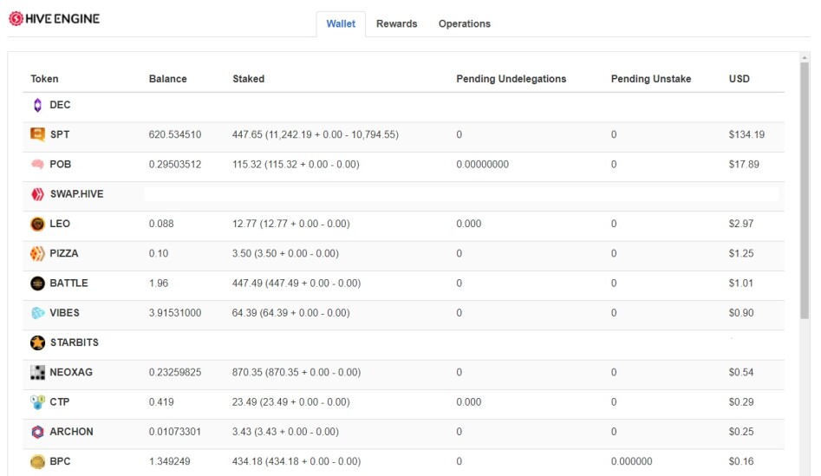The height and width of the screenshot is (476, 821).
Task: Click SPT balance 620.534510
Action: click(175, 134)
